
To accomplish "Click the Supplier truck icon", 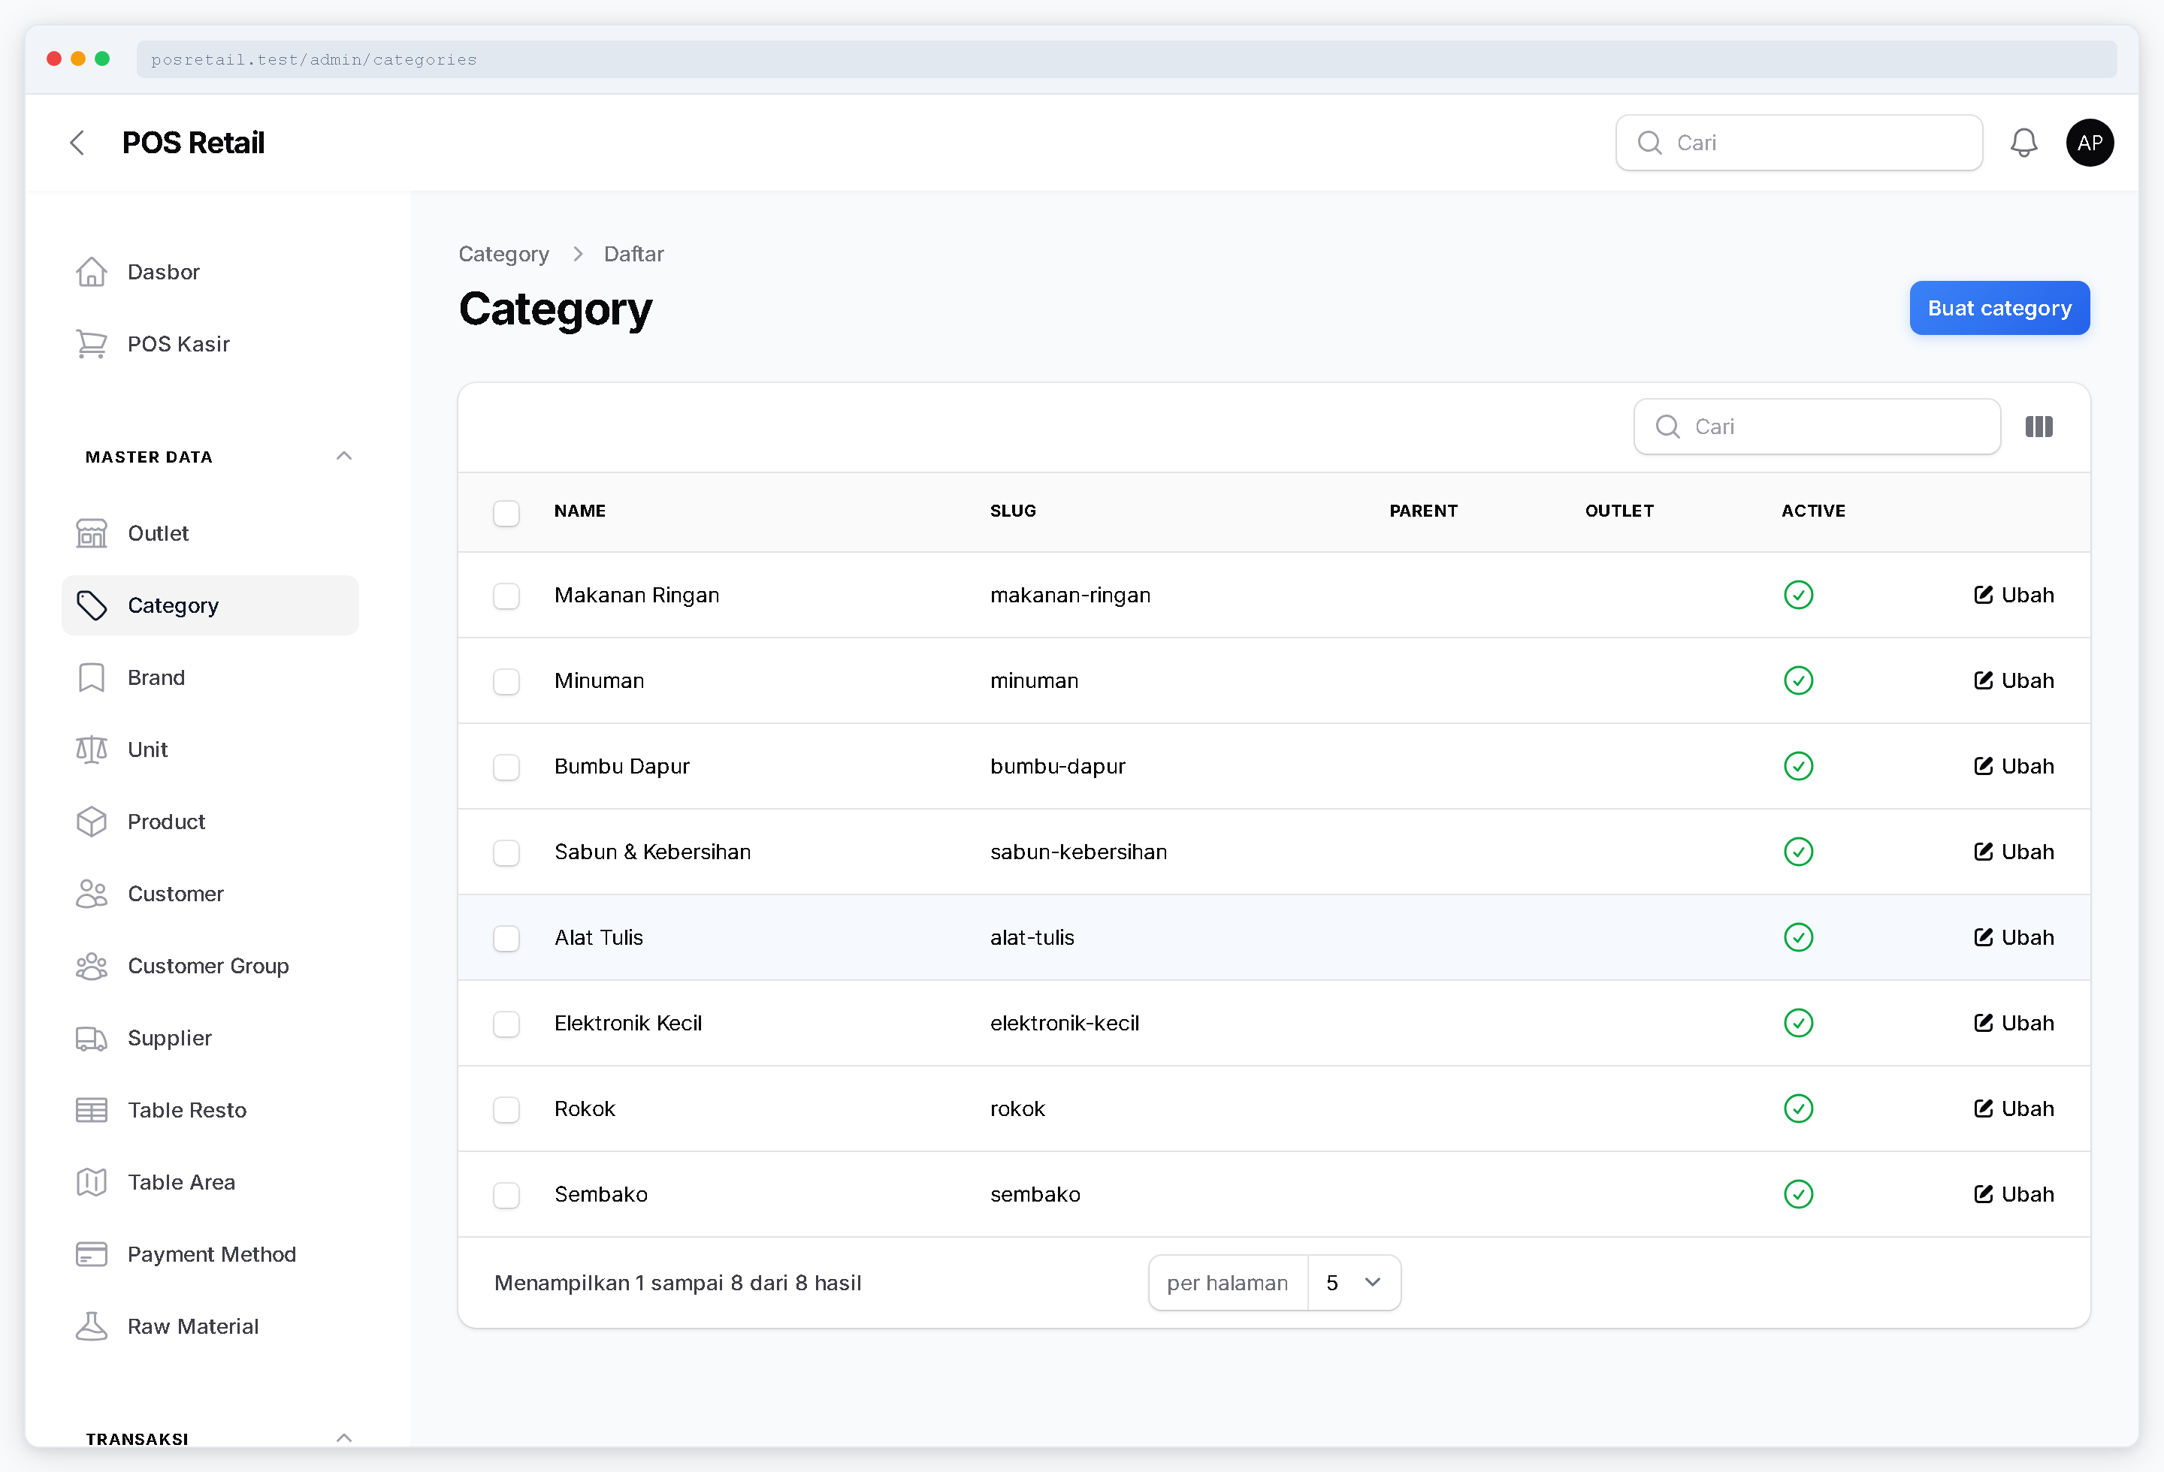I will [x=91, y=1039].
